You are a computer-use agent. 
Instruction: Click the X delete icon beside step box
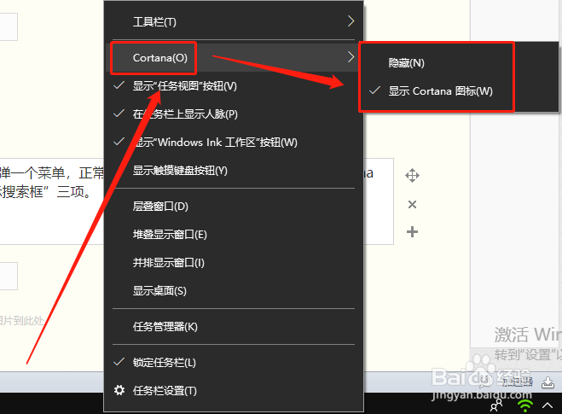pos(412,205)
